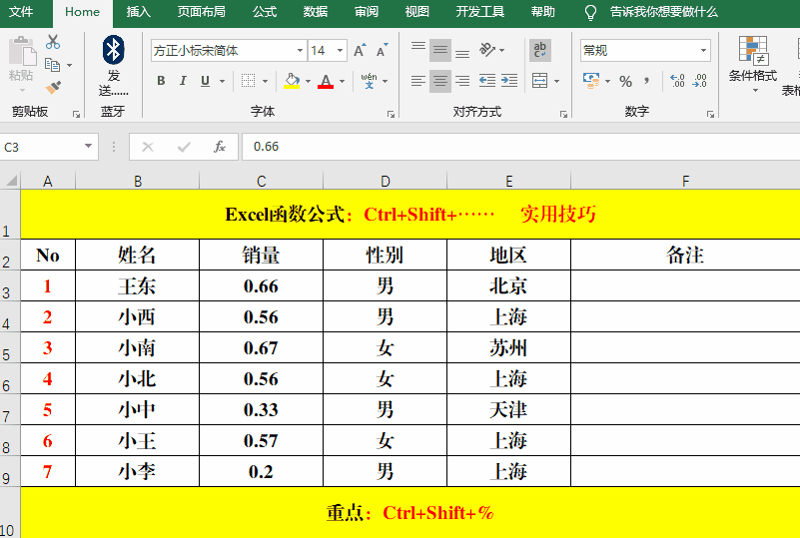Viewport: 800px width, 538px height.
Task: Open the 文件 menu
Action: pyautogui.click(x=21, y=12)
